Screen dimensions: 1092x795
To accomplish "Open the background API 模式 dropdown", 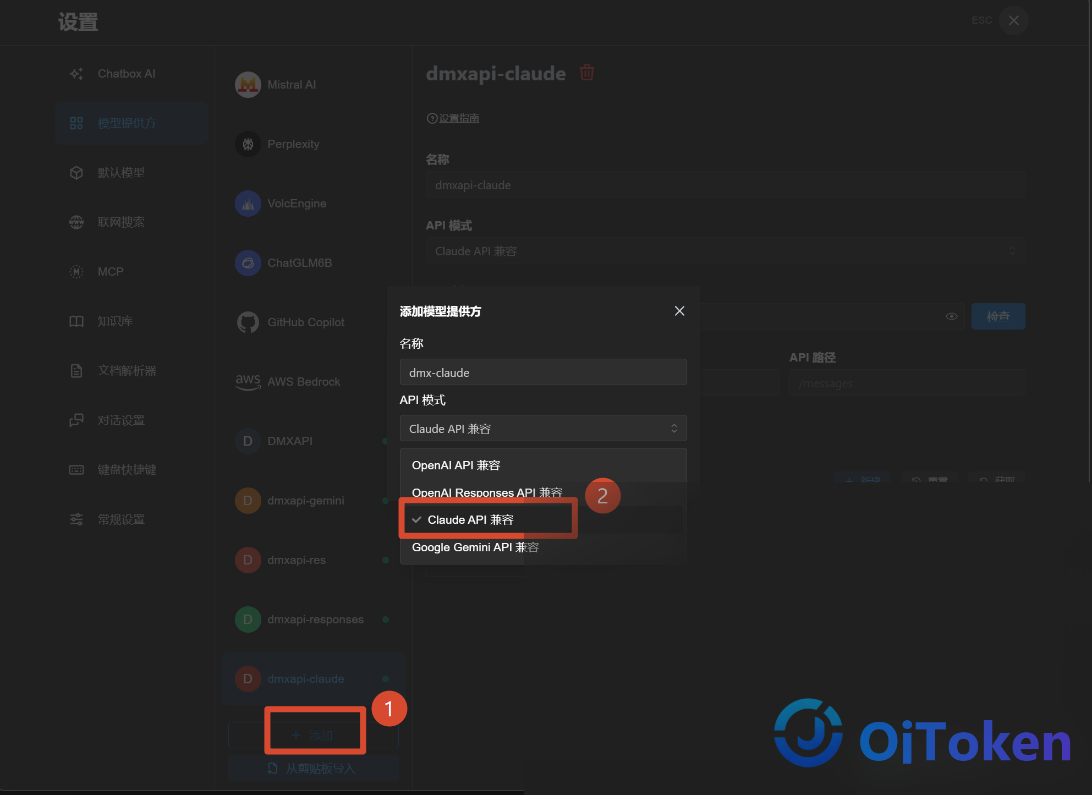I will [725, 251].
